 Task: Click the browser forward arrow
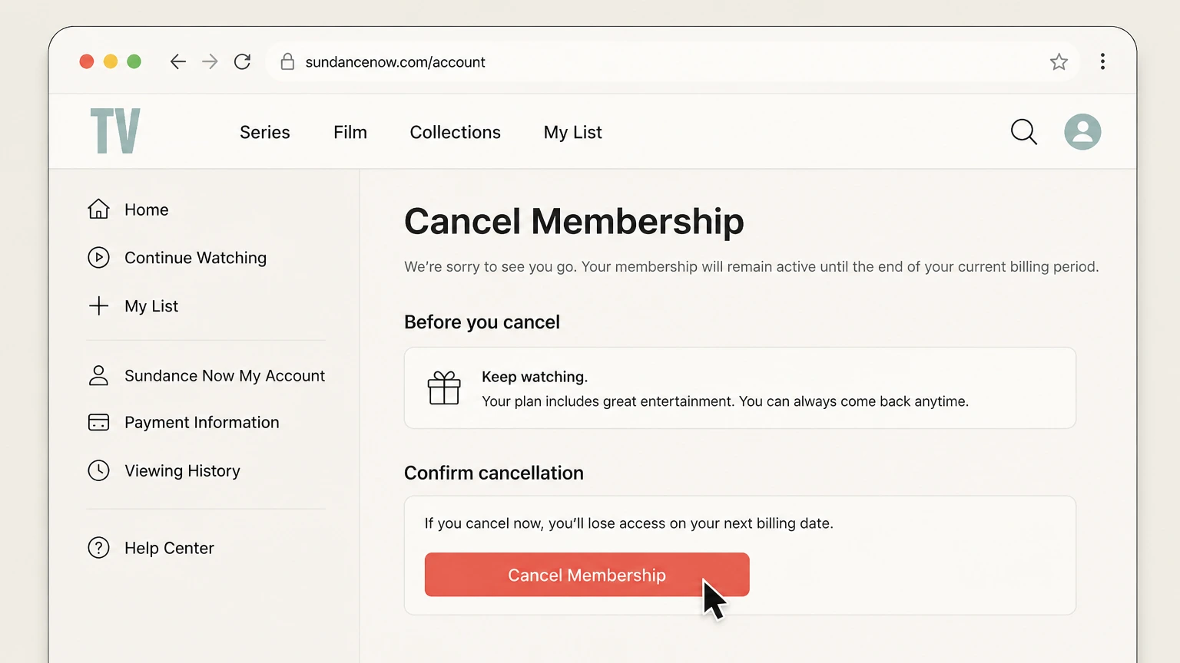[210, 62]
